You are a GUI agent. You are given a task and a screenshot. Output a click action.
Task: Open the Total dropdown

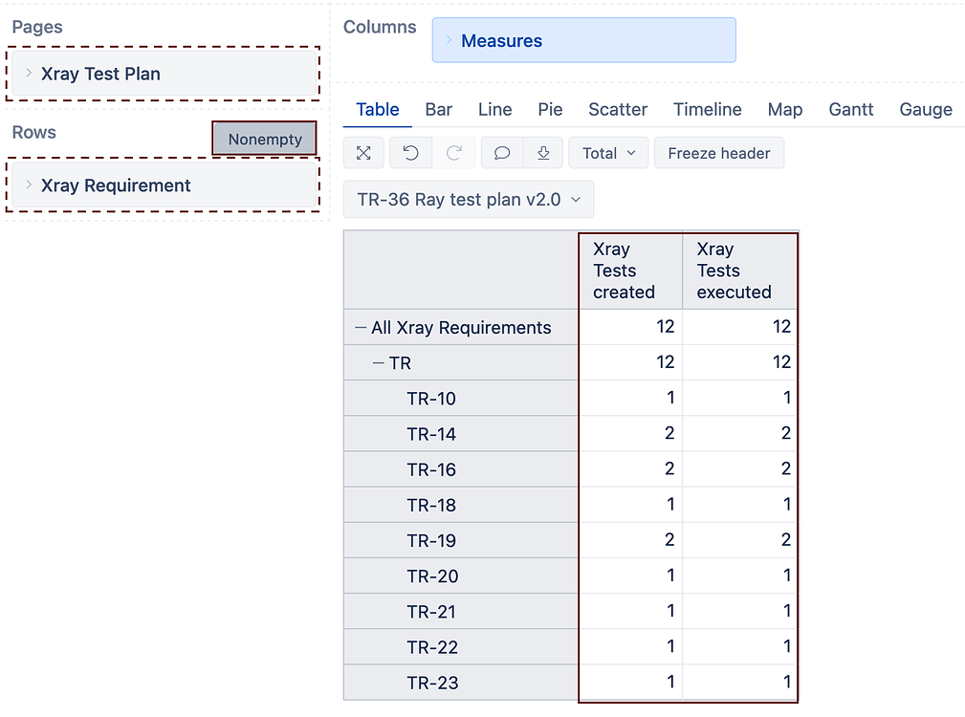[x=608, y=153]
